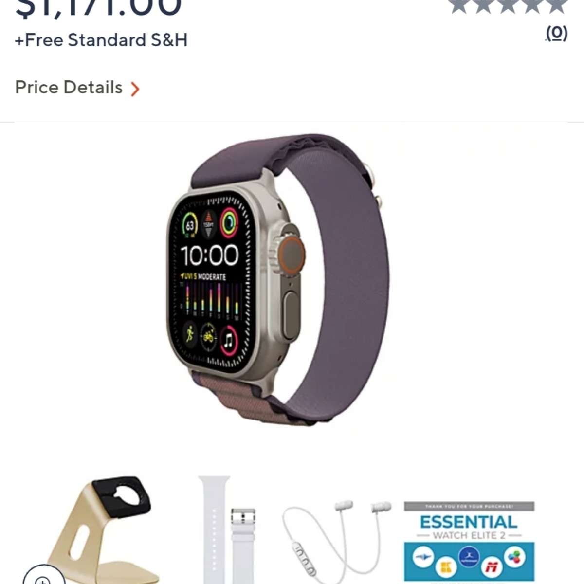The width and height of the screenshot is (584, 584).
Task: Click the music note complication icon
Action: click(x=228, y=339)
